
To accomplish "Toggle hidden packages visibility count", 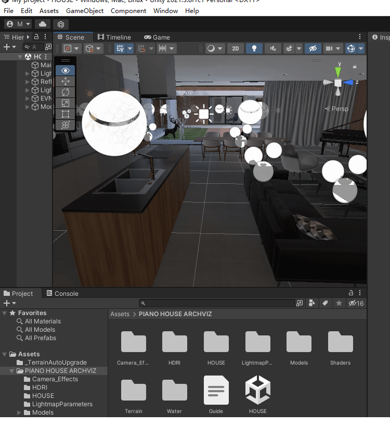I will pyautogui.click(x=356, y=303).
